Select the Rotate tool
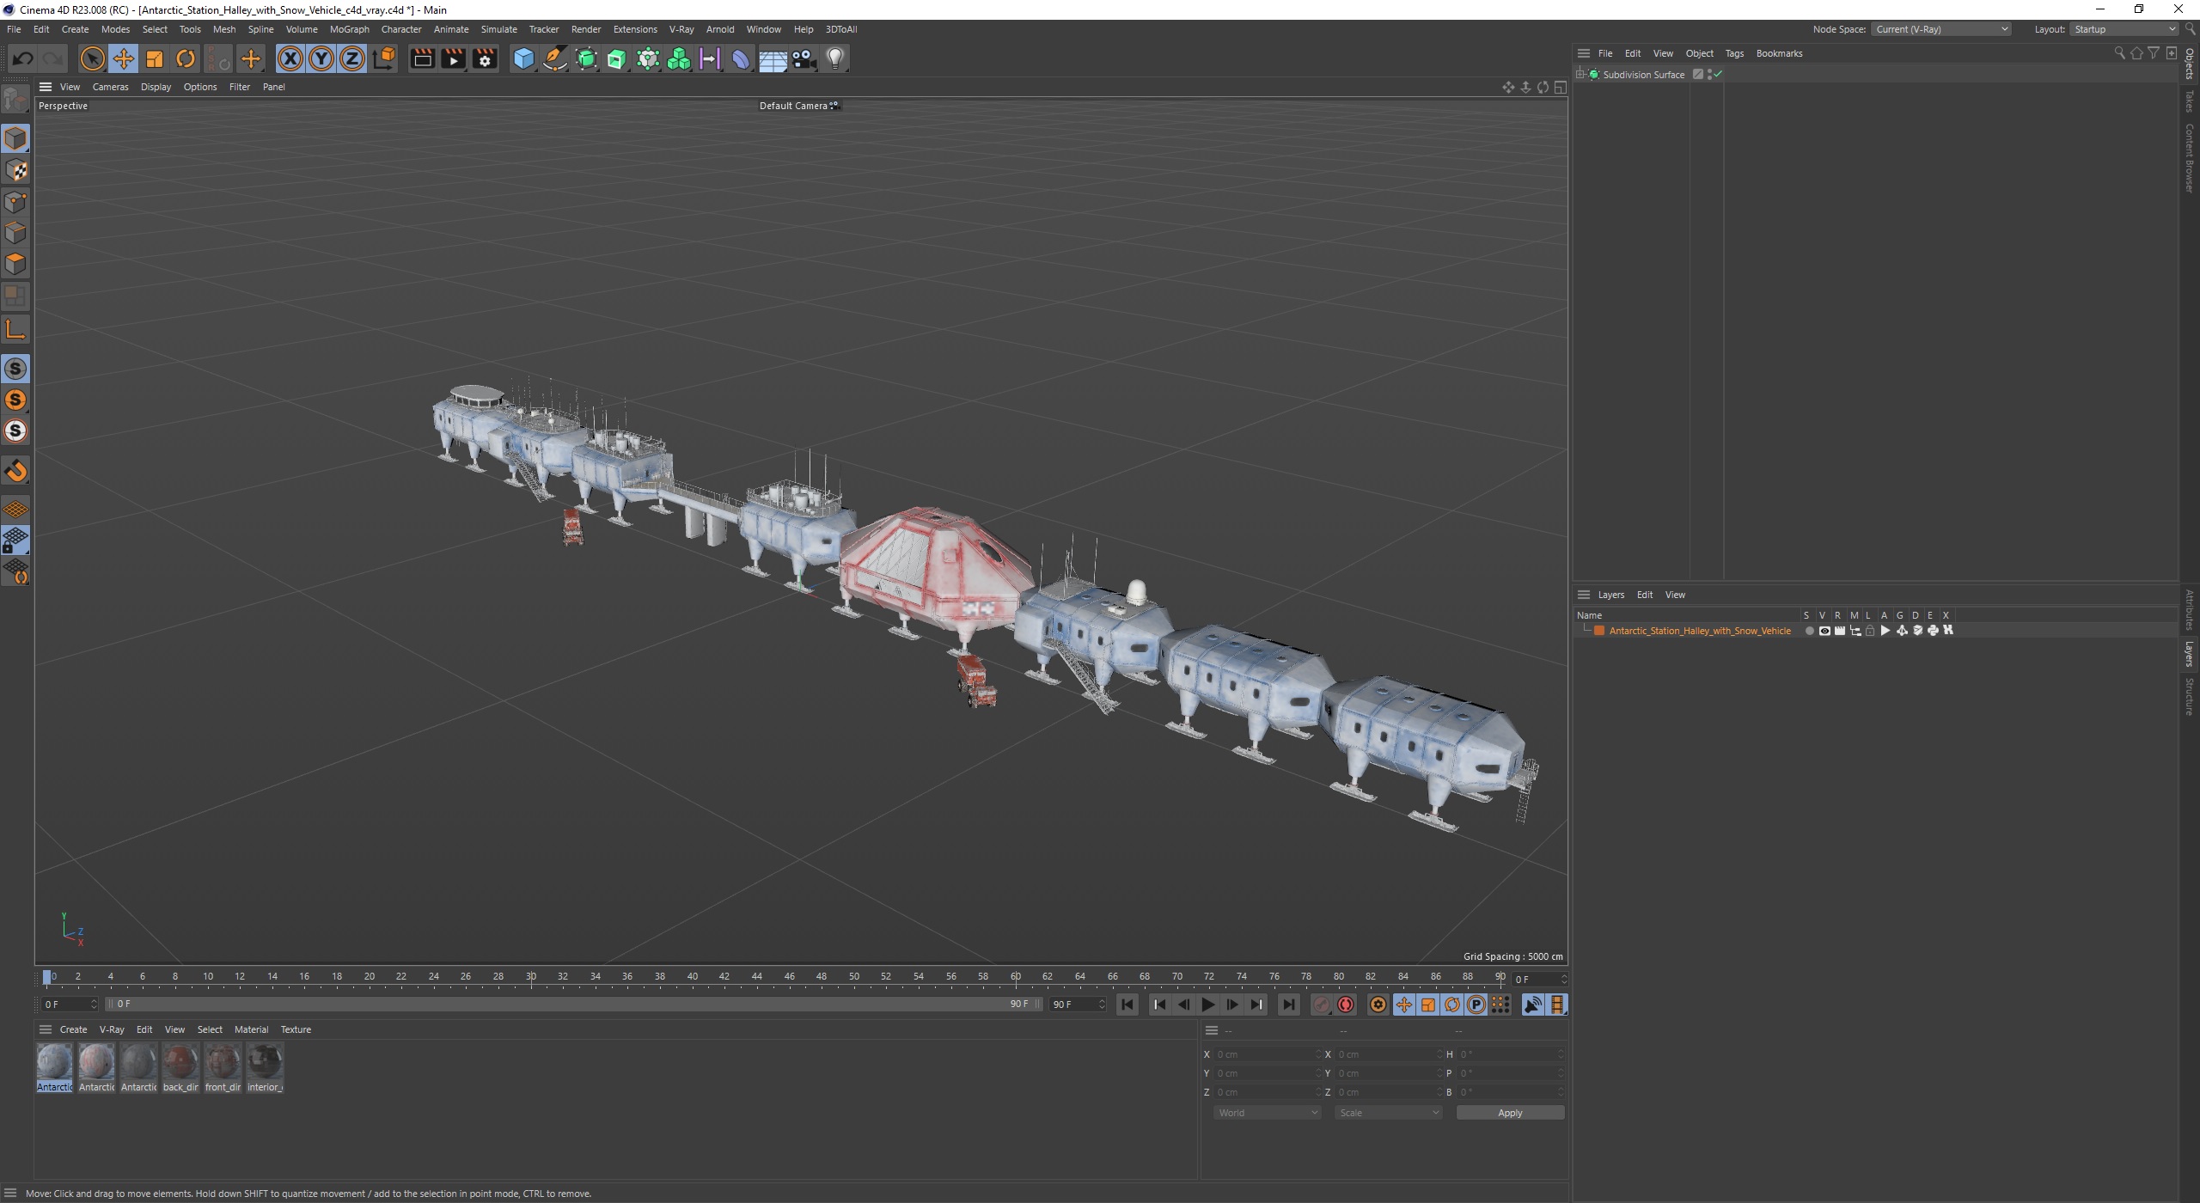The image size is (2200, 1203). pyautogui.click(x=186, y=58)
